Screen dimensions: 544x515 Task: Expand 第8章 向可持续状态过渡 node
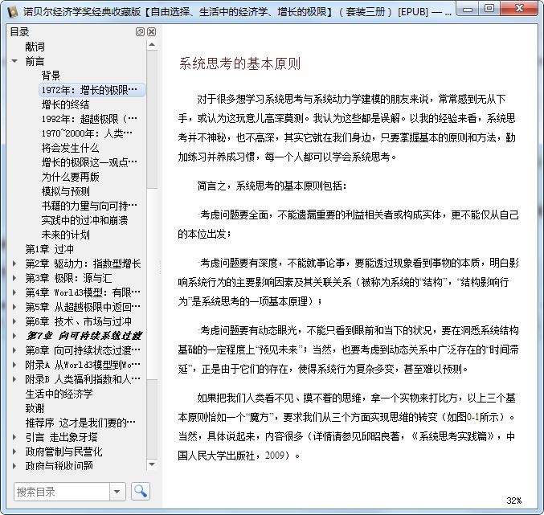14,350
